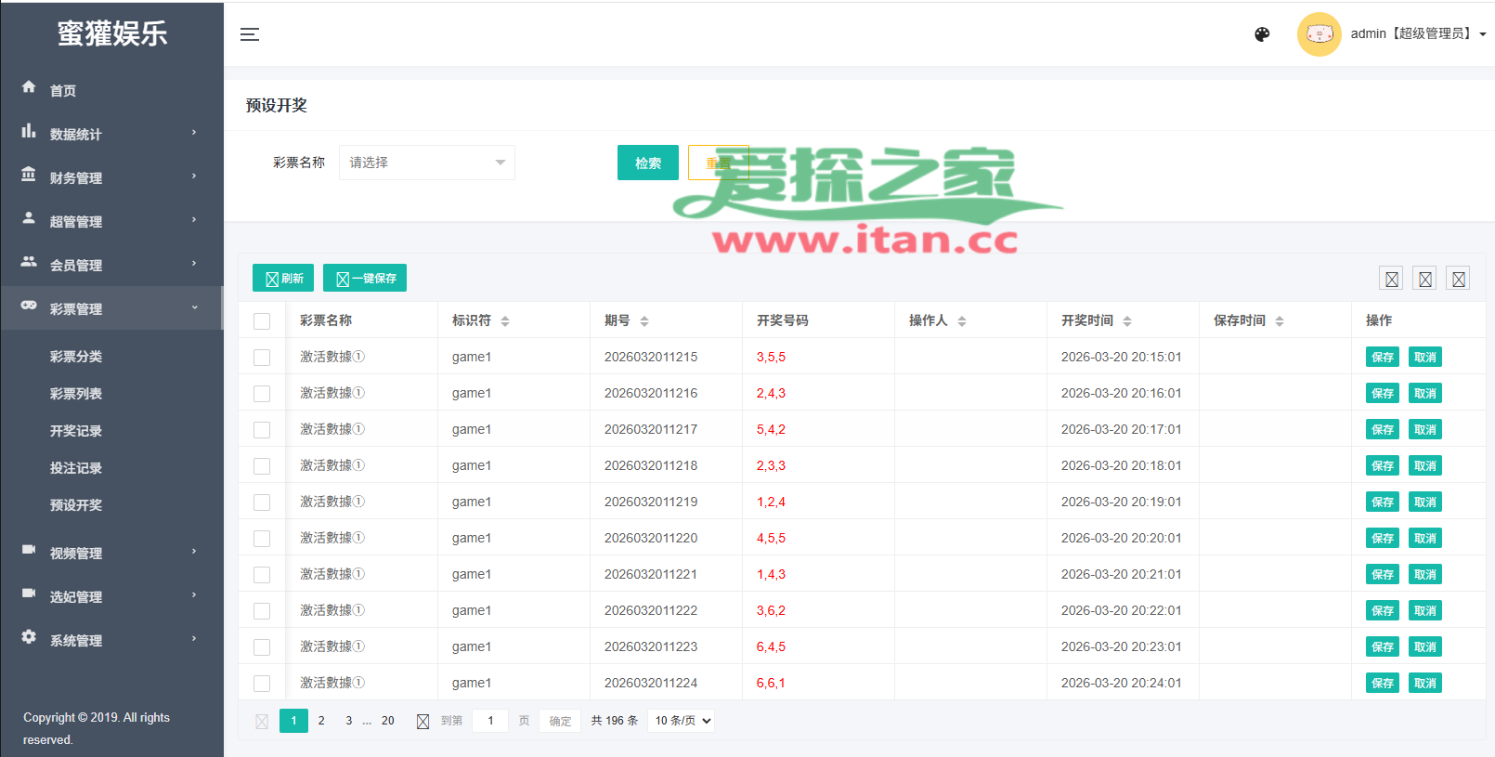Open the 彩票名称 请选择 dropdown
Screen dimensions: 1495x757
[426, 163]
